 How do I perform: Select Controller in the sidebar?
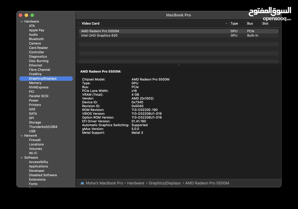click(x=37, y=52)
